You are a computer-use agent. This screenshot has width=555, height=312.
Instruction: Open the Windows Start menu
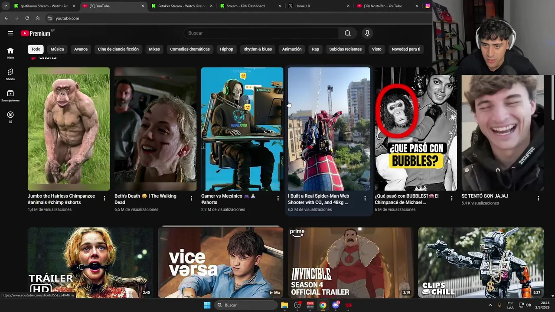click(x=207, y=305)
